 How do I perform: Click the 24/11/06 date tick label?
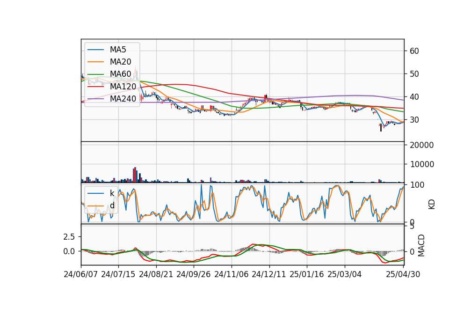(x=232, y=274)
